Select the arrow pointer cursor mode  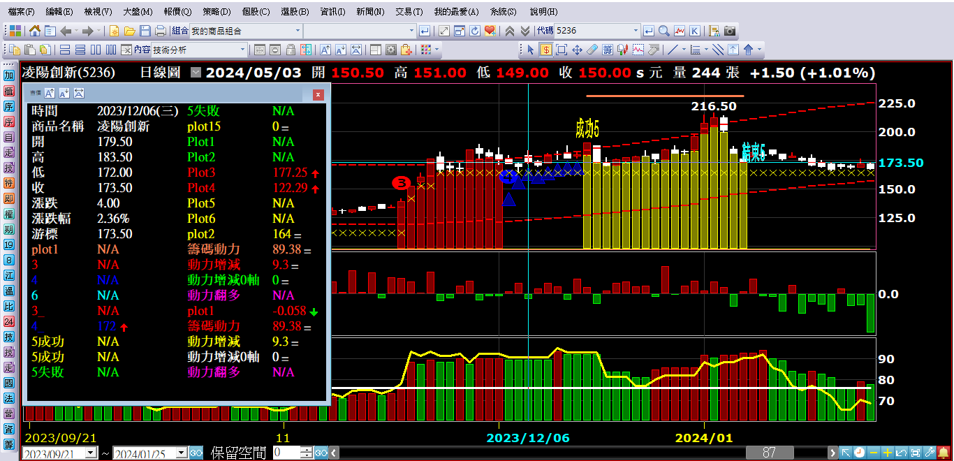pos(530,50)
